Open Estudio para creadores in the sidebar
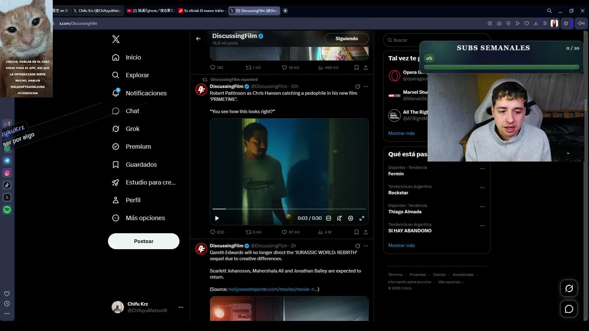Viewport: 589px width, 331px height. (144, 183)
